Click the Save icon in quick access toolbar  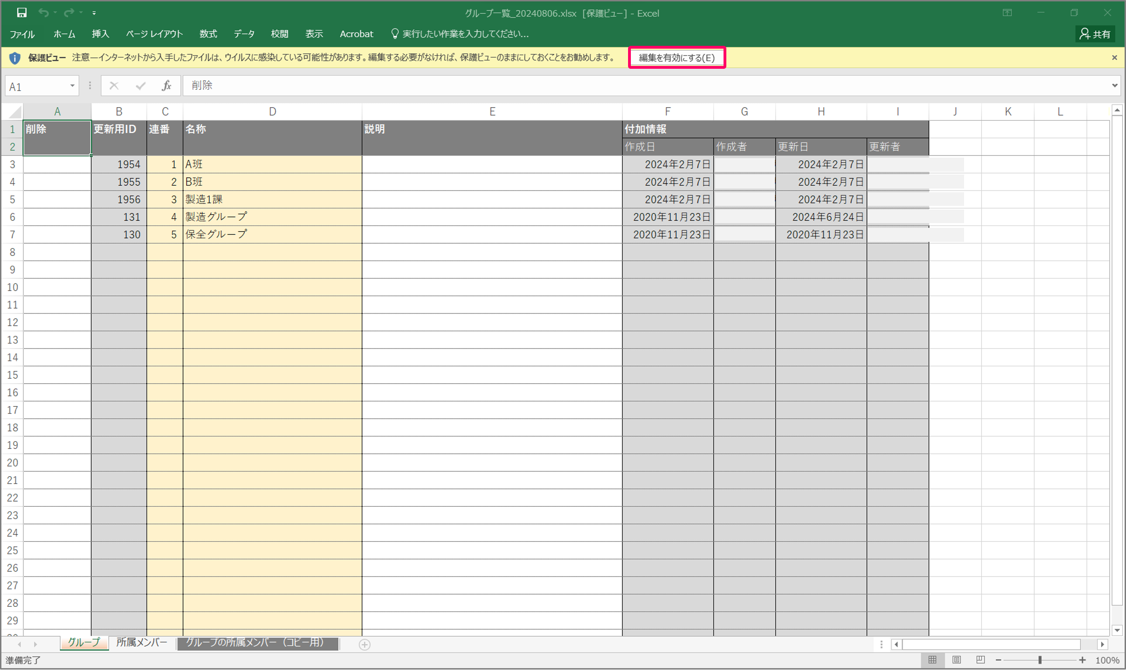22,13
